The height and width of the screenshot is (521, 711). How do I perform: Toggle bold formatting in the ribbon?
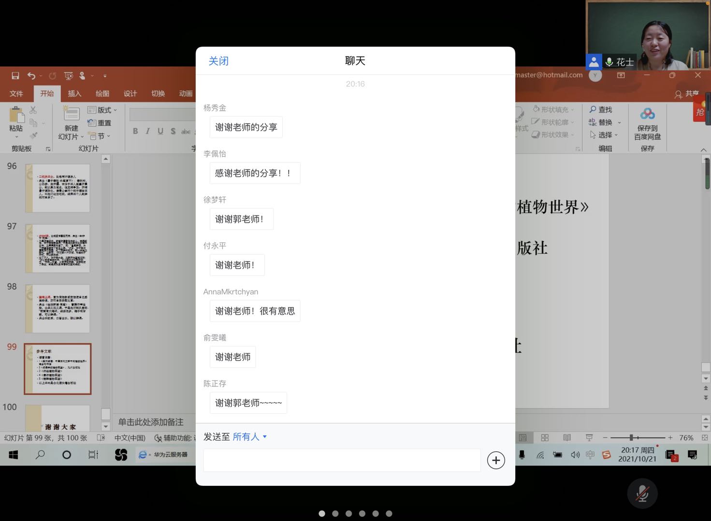point(135,131)
